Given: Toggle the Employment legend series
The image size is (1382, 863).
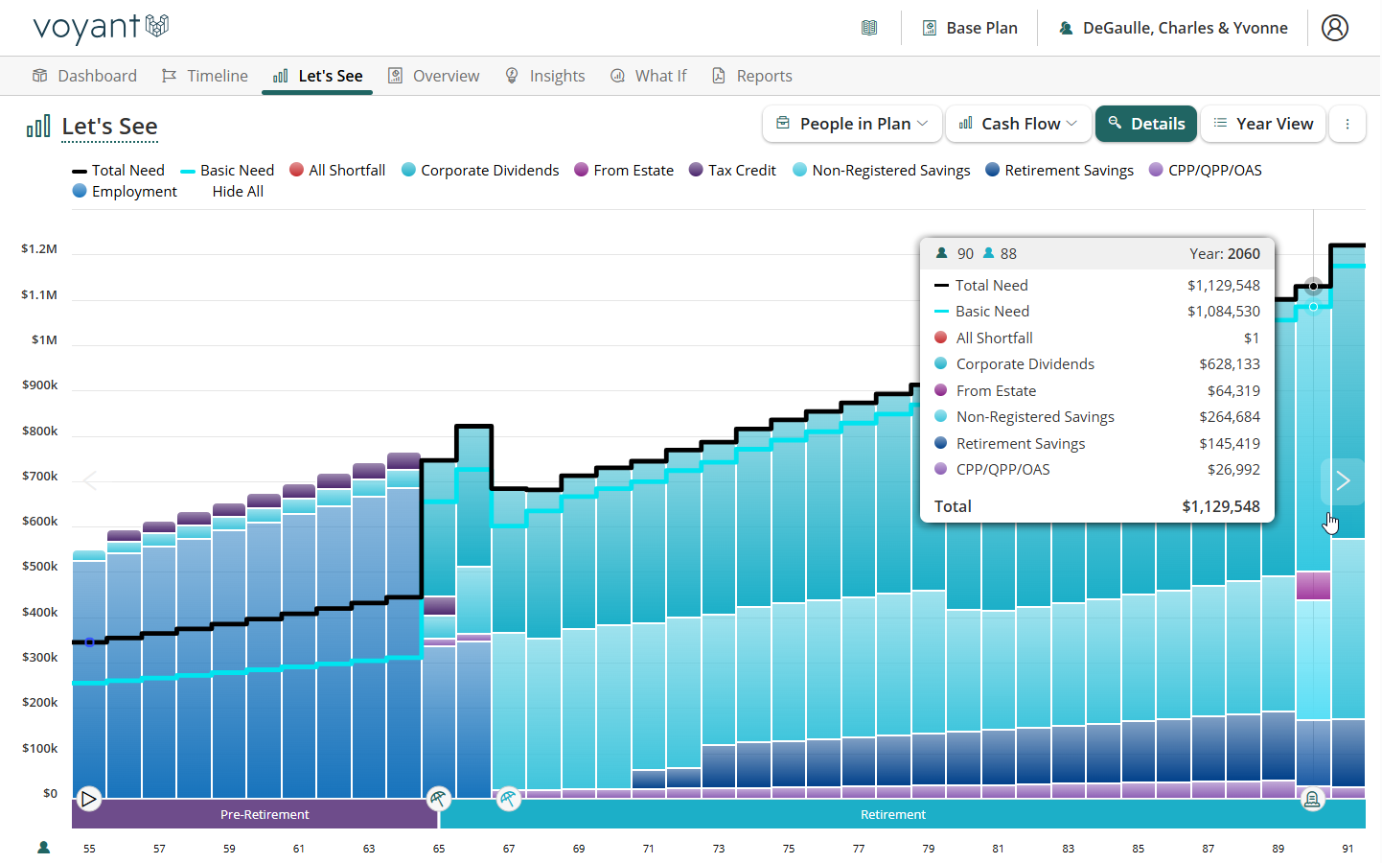Looking at the screenshot, I should point(125,192).
